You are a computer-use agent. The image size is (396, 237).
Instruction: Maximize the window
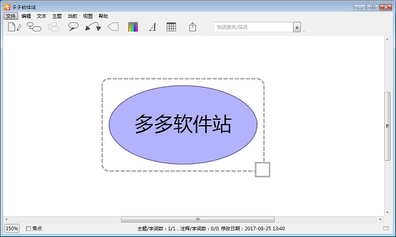tap(373, 7)
